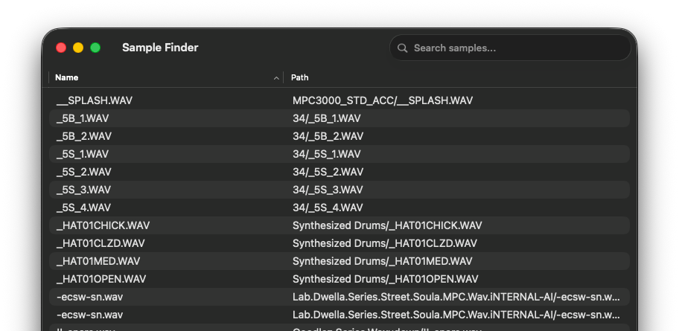Click the path 34/_5S_4.WAV

point(328,208)
